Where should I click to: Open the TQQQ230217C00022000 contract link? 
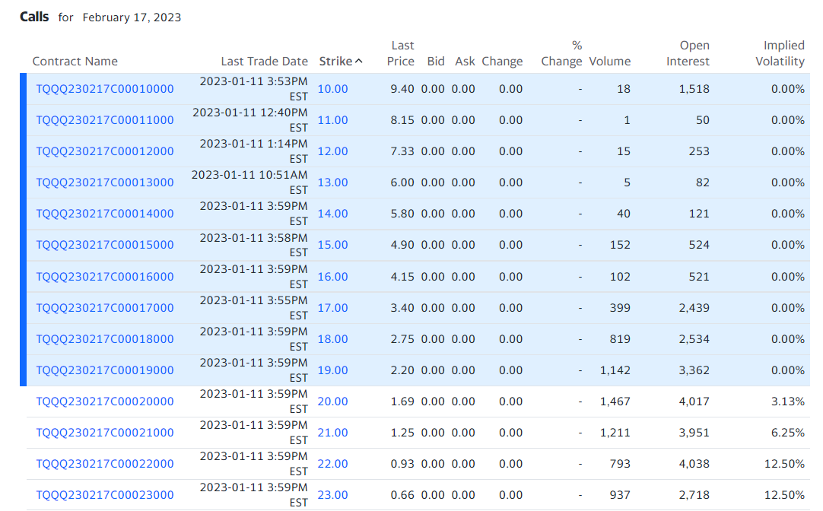(x=105, y=465)
